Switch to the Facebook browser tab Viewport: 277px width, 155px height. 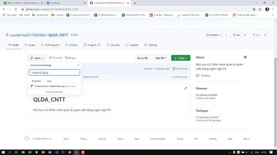66,3
